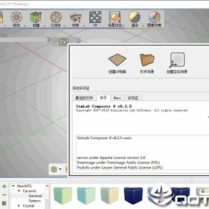Click the 'xerces under Apache License' line
Viewport: 209px width, 209px height.
coord(111,157)
